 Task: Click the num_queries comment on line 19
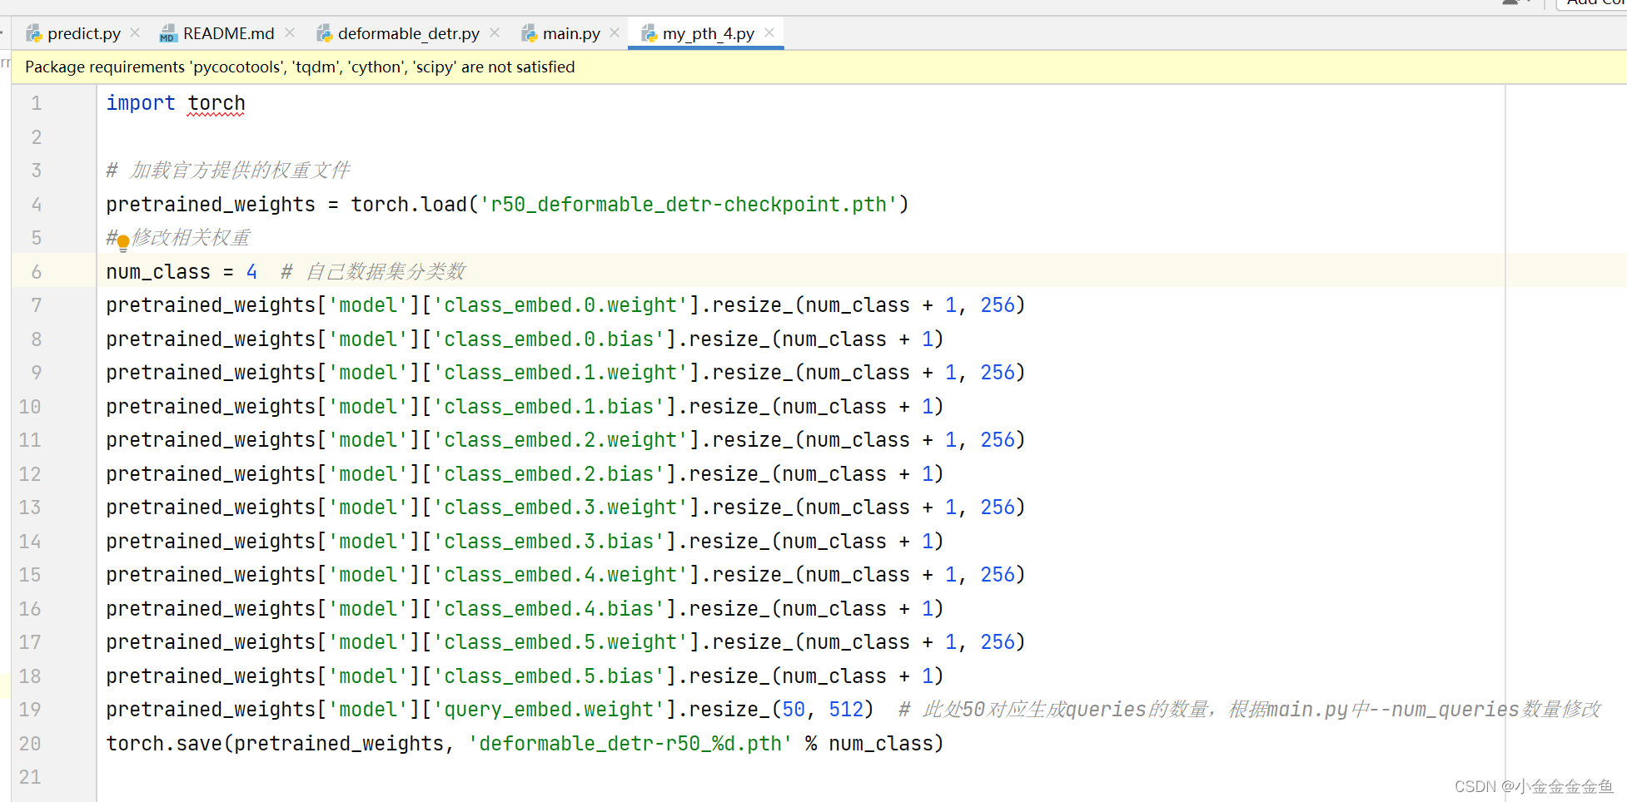pyautogui.click(x=1249, y=710)
